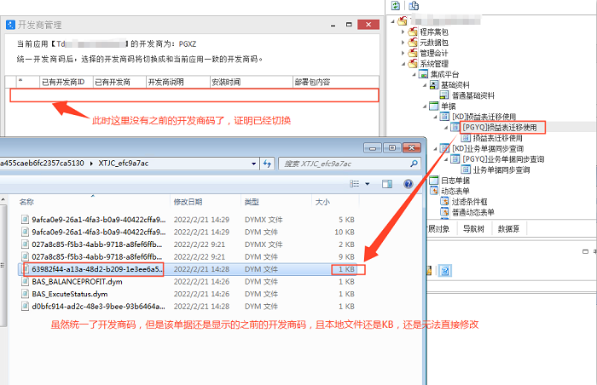Click the Explorer help question mark icon
The height and width of the screenshot is (385, 597).
[408, 183]
